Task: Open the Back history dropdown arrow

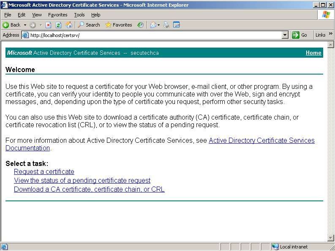Action: pos(25,25)
